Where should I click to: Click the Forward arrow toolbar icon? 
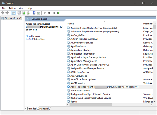coord(7,13)
